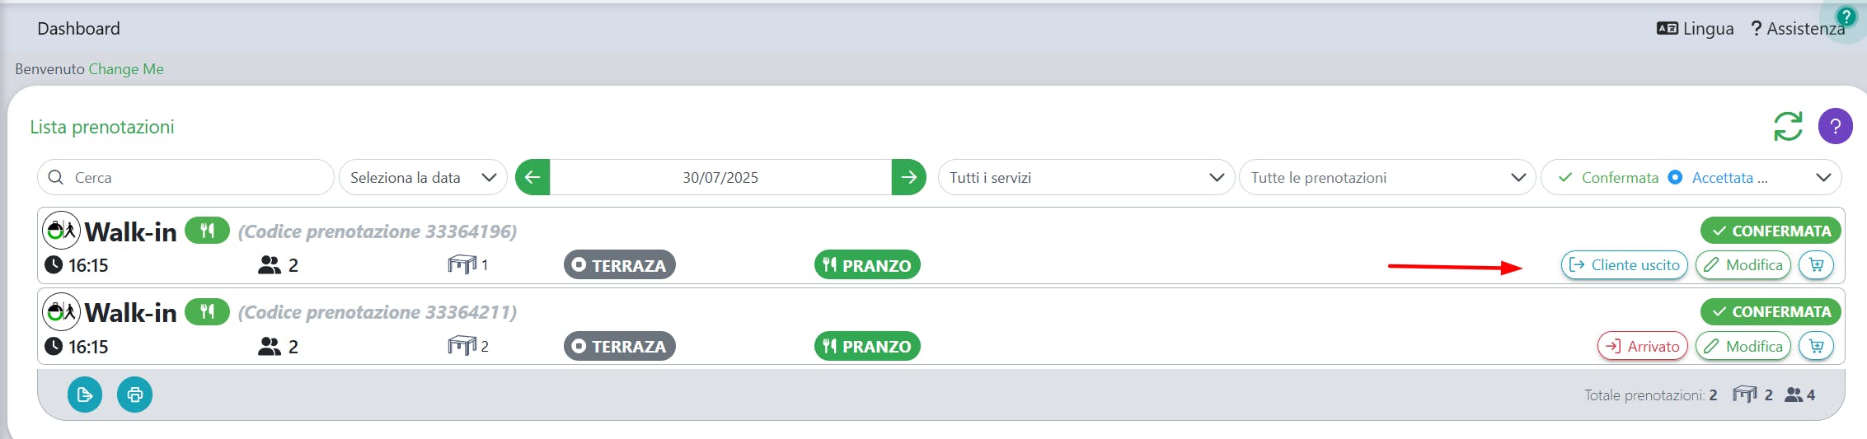Mark second reservation as Arrivato
The image size is (1867, 439).
click(1642, 346)
